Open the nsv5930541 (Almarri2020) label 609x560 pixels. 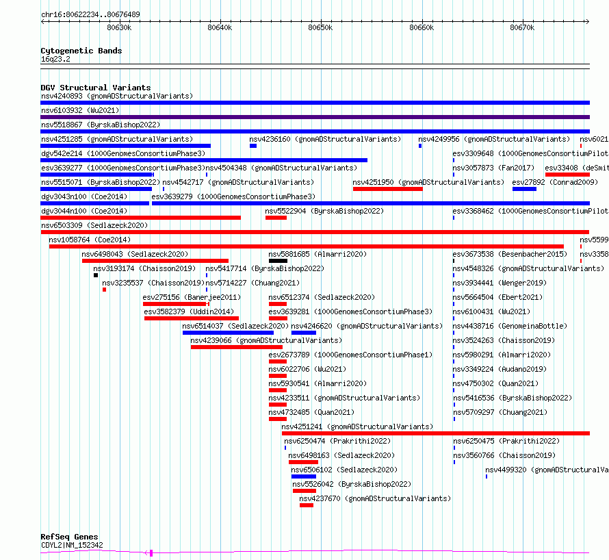tap(318, 383)
